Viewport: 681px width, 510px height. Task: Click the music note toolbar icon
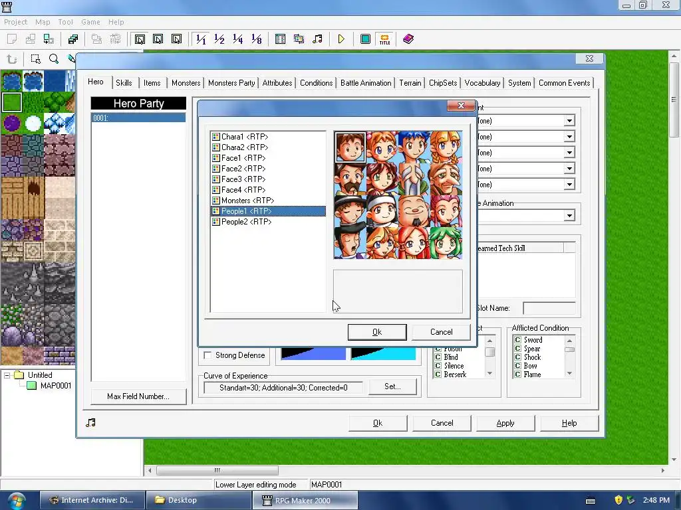[317, 39]
